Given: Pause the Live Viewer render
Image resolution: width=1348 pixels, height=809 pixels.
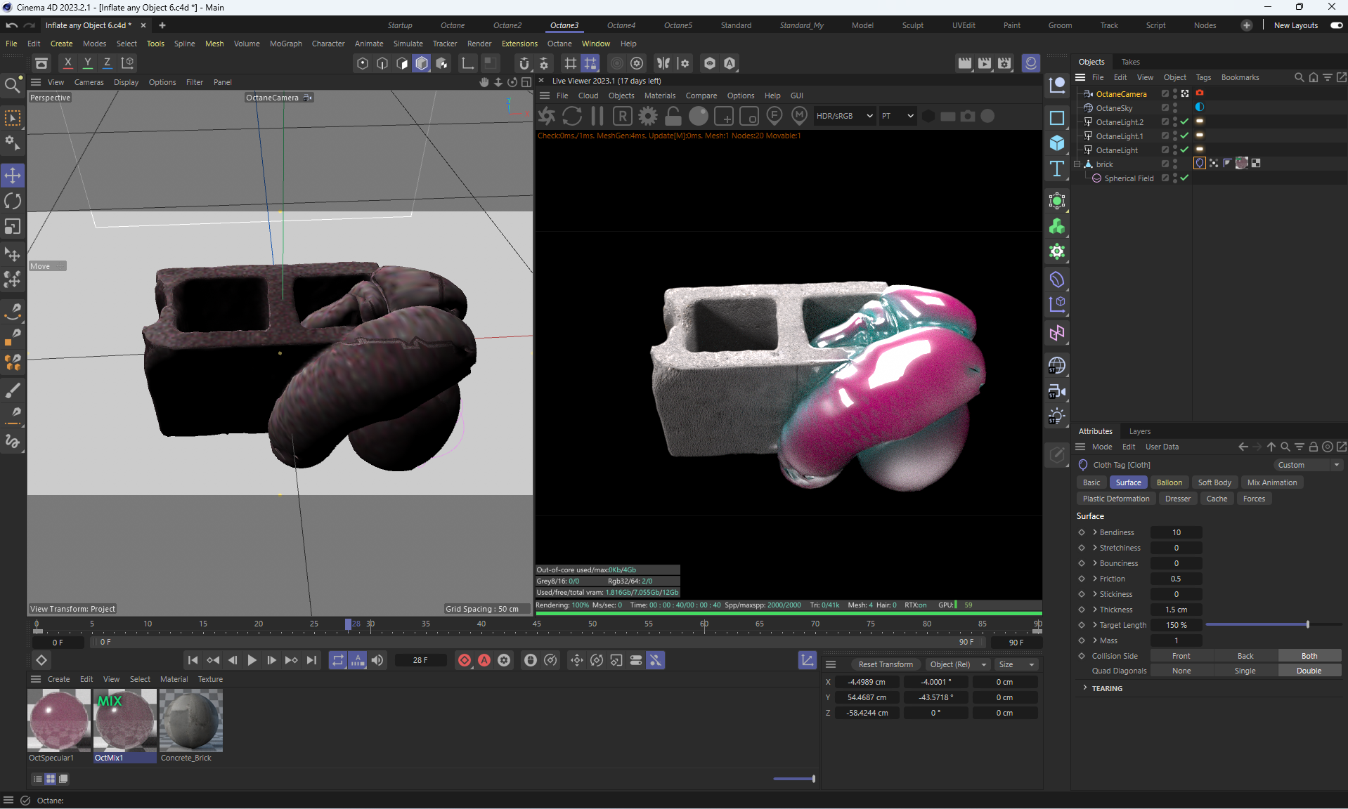Looking at the screenshot, I should tap(597, 116).
